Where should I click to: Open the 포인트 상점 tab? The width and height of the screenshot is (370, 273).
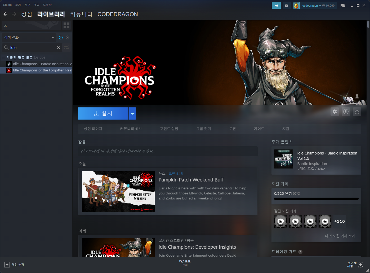[169, 129]
